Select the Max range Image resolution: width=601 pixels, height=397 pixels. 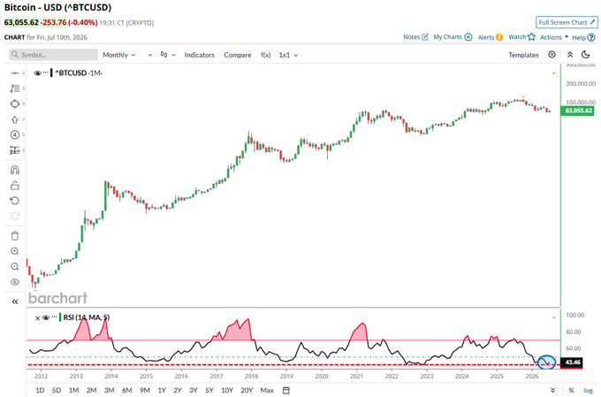(267, 390)
